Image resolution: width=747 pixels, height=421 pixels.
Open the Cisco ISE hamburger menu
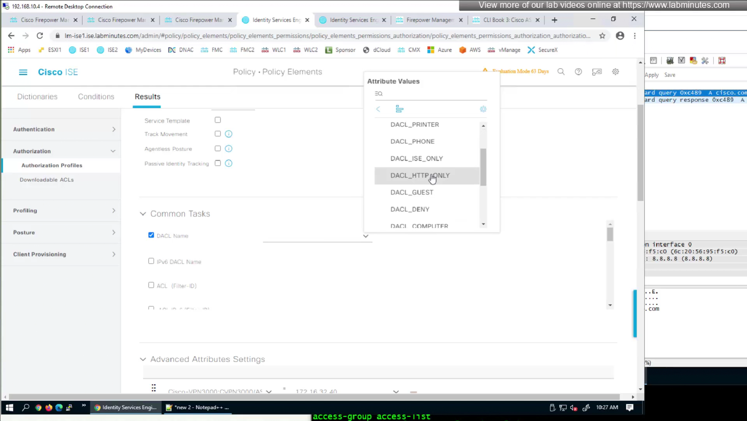point(23,72)
